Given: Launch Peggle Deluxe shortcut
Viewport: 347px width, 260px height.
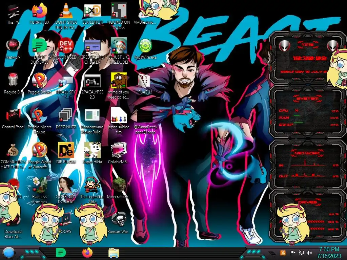Looking at the screenshot, I should tap(40, 84).
